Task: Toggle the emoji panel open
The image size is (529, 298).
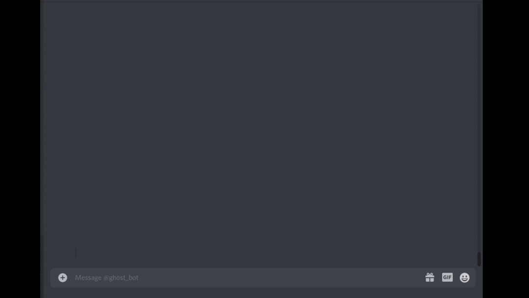Action: pos(464,277)
